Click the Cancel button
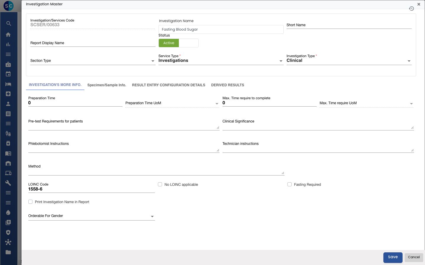The image size is (425, 265). point(414,257)
